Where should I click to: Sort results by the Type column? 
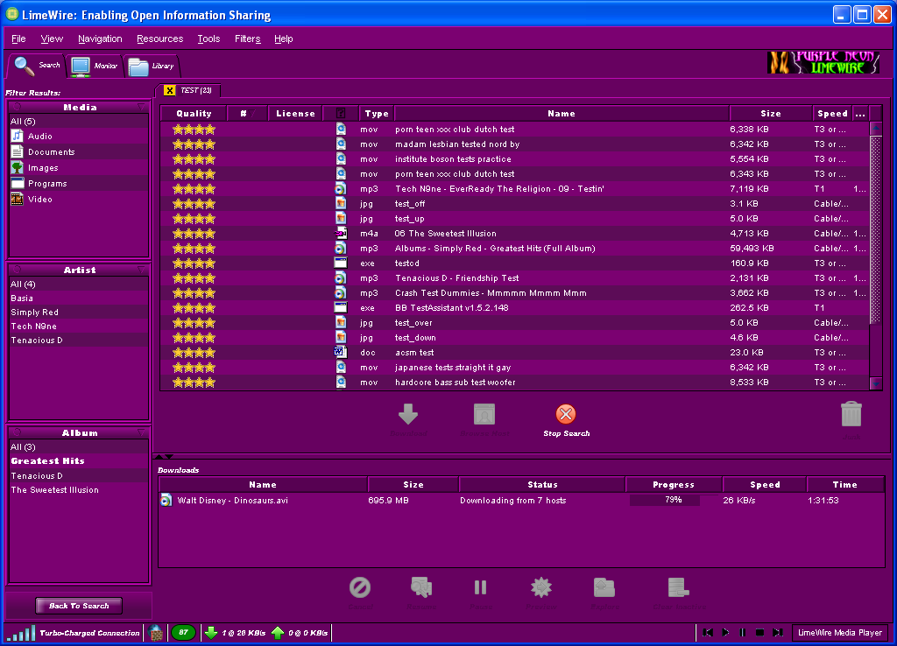pyautogui.click(x=377, y=113)
